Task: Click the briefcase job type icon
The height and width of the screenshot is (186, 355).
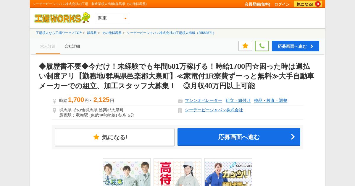Action: pos(180,101)
